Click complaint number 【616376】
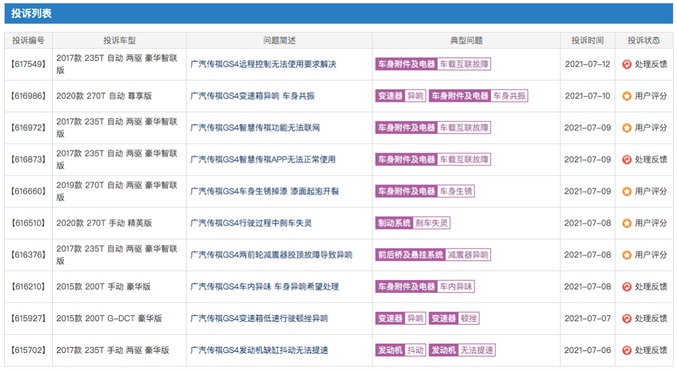677x372 pixels. click(28, 255)
